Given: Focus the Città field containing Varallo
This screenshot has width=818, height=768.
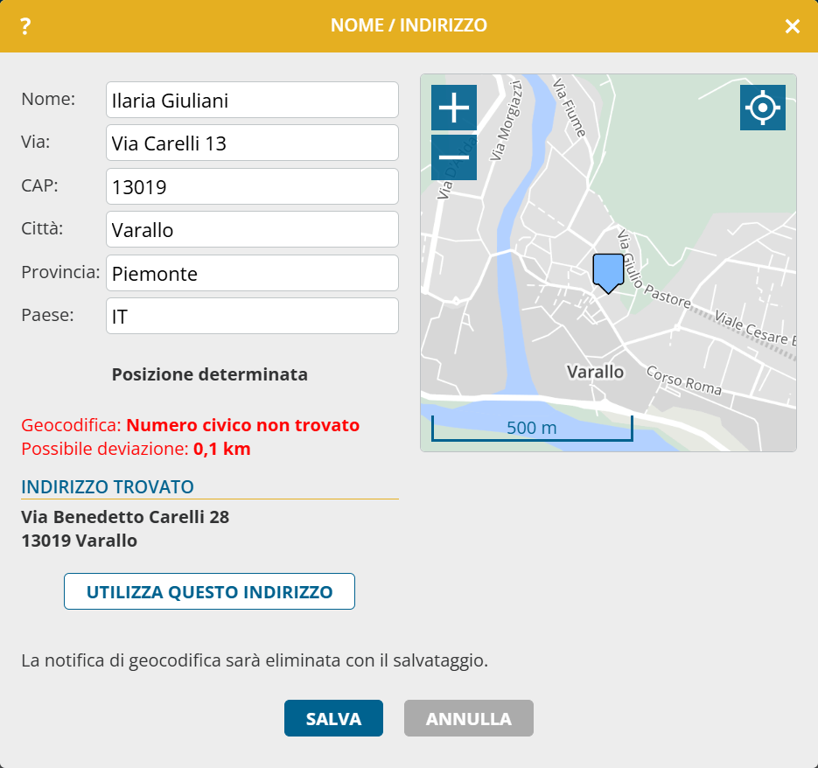Looking at the screenshot, I should [252, 230].
